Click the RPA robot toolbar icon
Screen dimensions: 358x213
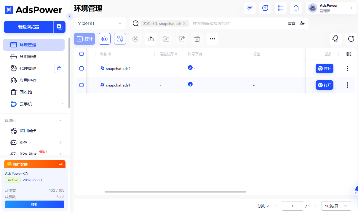pyautogui.click(x=105, y=39)
